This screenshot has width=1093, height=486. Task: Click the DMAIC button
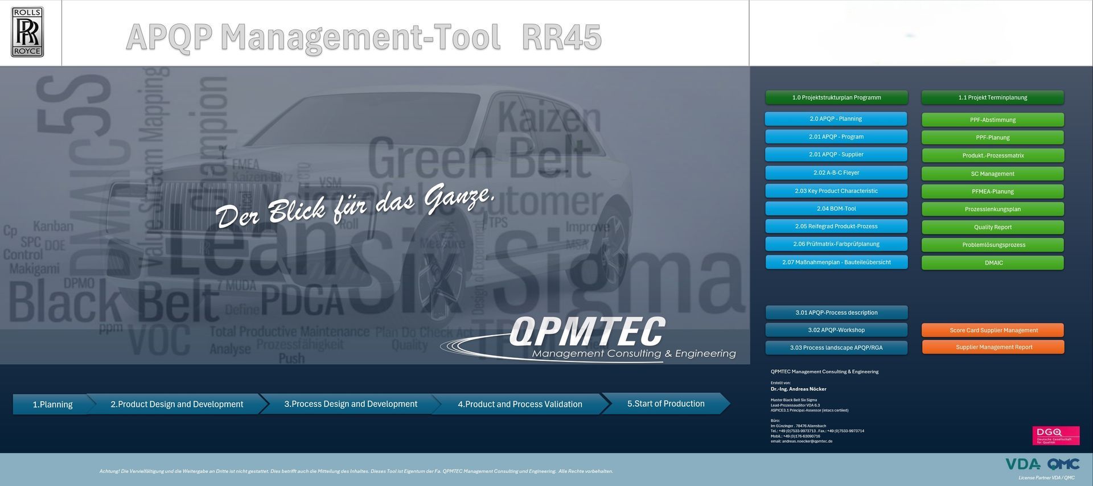point(992,262)
